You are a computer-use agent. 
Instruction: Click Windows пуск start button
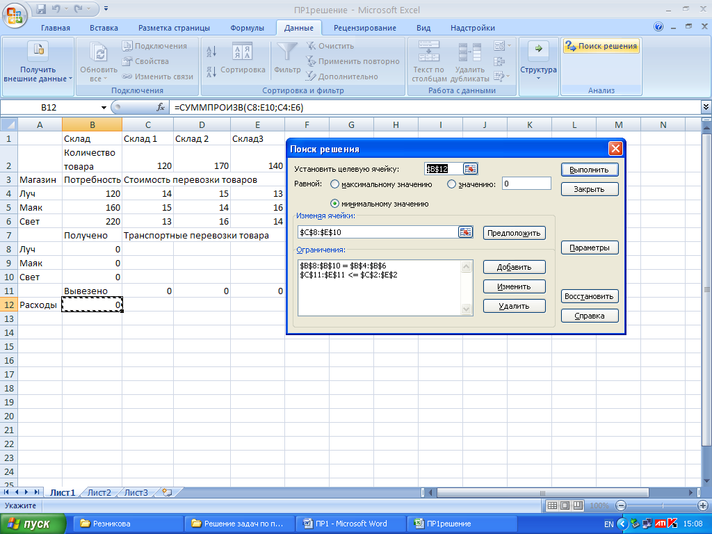pos(32,524)
